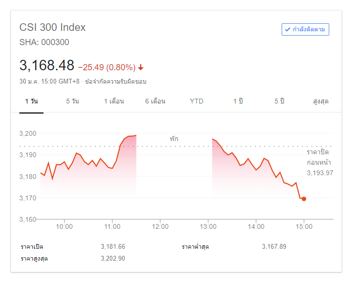Select the 5 ปี tab

pyautogui.click(x=279, y=101)
